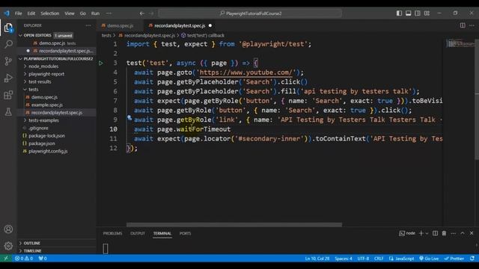Screen dimensions: 479x269
Task: Launch a new terminal with plus icon
Action: [x=421, y=233]
